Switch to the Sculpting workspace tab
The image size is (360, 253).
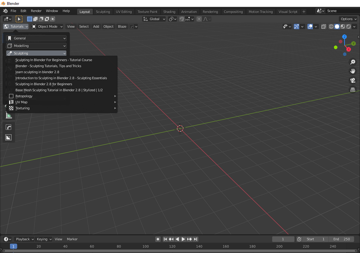tap(103, 12)
